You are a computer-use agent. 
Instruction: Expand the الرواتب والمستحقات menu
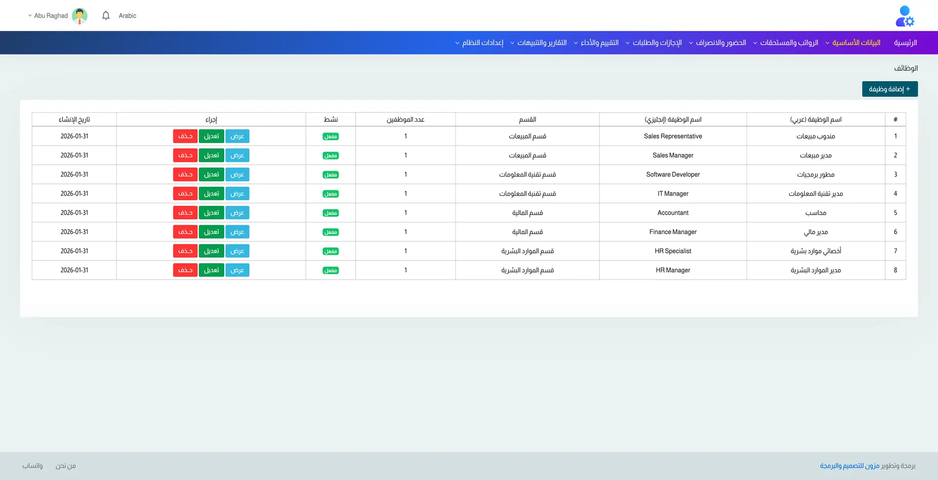[x=789, y=43]
